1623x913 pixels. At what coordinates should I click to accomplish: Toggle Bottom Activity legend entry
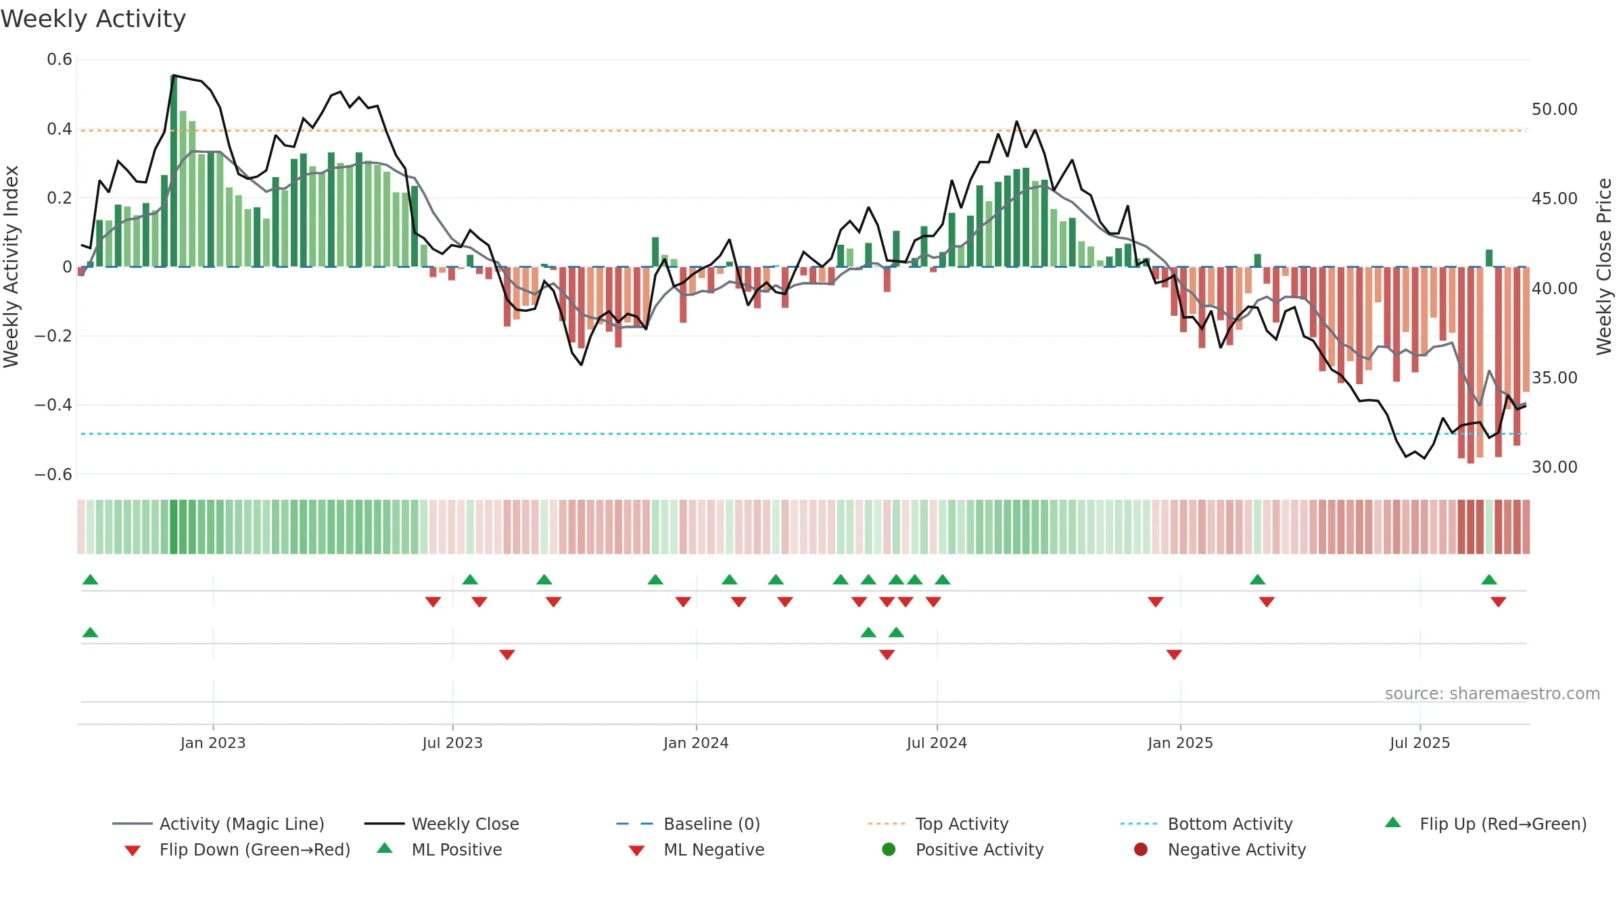[1206, 824]
